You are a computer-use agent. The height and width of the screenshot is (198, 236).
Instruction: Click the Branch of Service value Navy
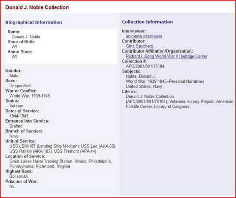(14, 136)
